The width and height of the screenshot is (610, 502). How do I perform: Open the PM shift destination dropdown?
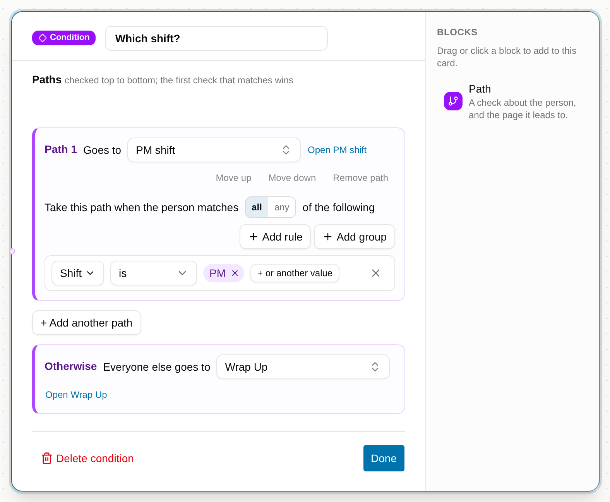pyautogui.click(x=214, y=150)
